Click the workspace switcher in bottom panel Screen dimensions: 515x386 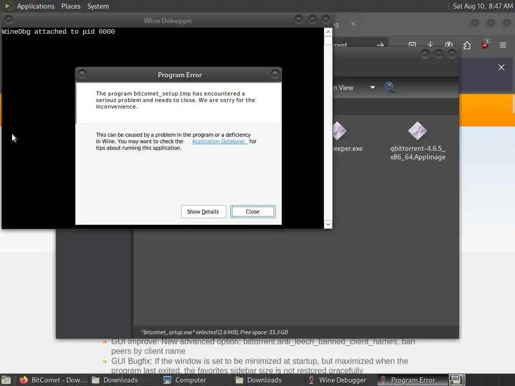[x=457, y=380]
